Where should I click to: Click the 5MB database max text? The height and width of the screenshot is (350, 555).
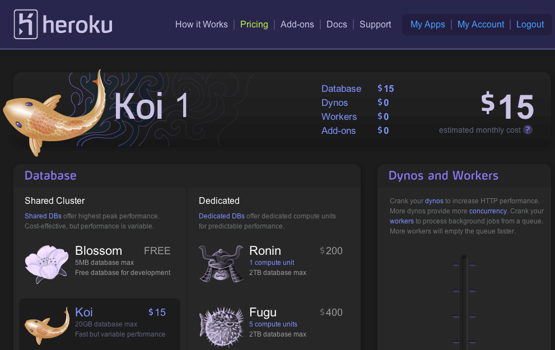pos(104,263)
